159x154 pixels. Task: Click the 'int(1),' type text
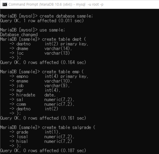click(x=53, y=132)
